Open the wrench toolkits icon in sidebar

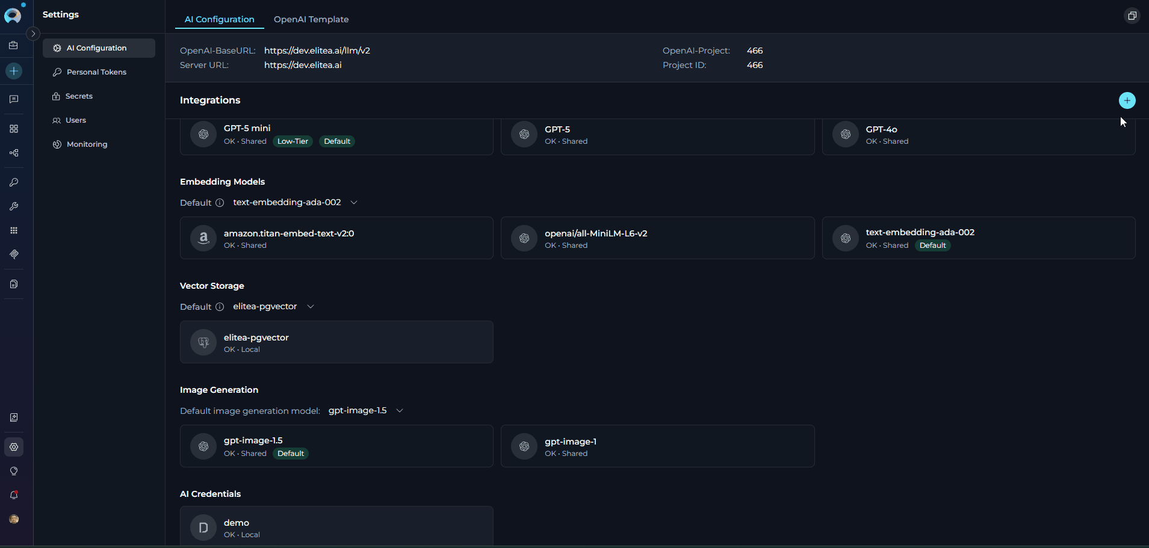click(x=14, y=206)
